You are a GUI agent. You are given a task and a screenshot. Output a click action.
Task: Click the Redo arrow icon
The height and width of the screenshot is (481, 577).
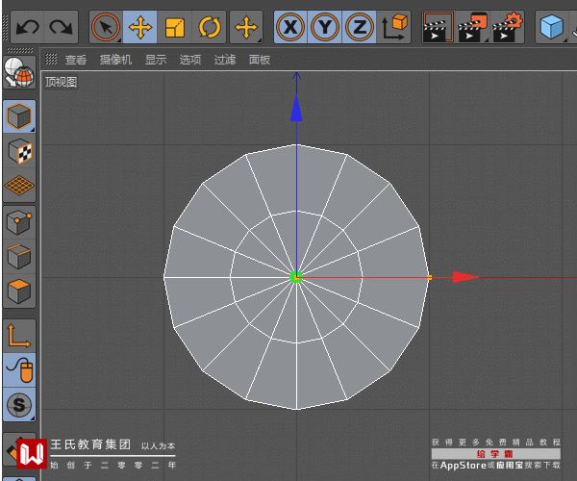click(61, 27)
